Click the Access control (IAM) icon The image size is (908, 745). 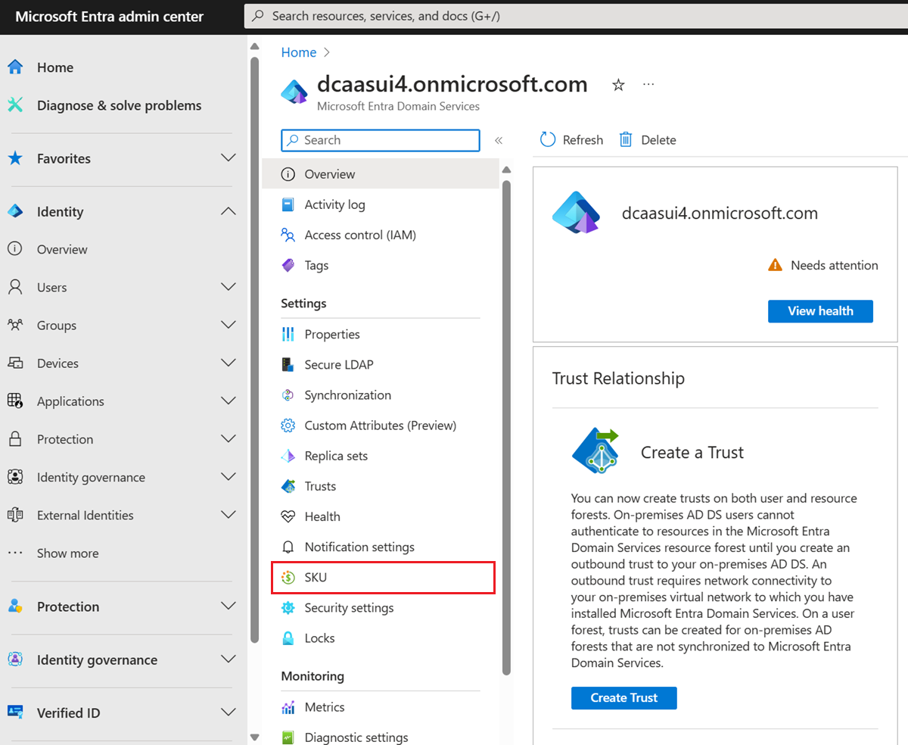tap(288, 235)
